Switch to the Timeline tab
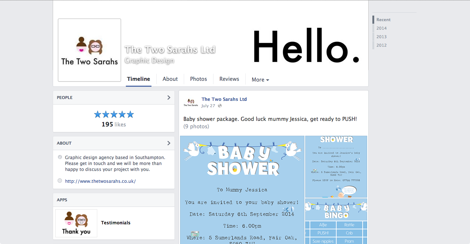The width and height of the screenshot is (470, 244). (x=138, y=79)
